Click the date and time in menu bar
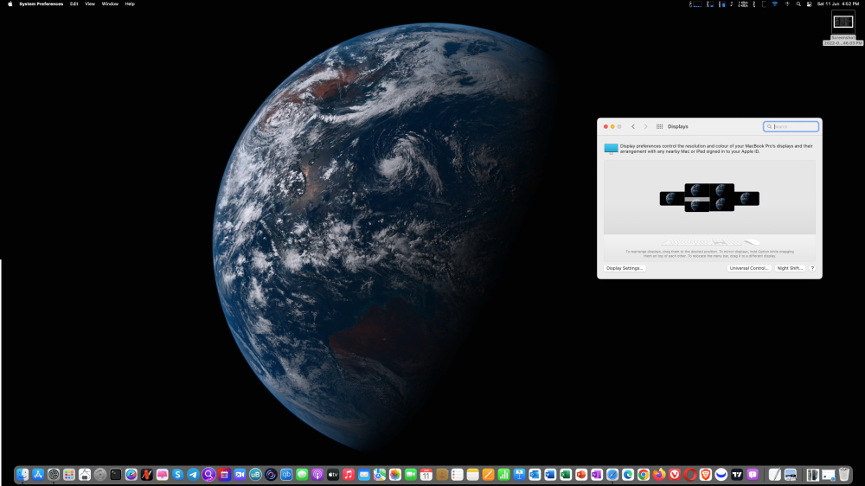865x486 pixels. [x=838, y=3]
